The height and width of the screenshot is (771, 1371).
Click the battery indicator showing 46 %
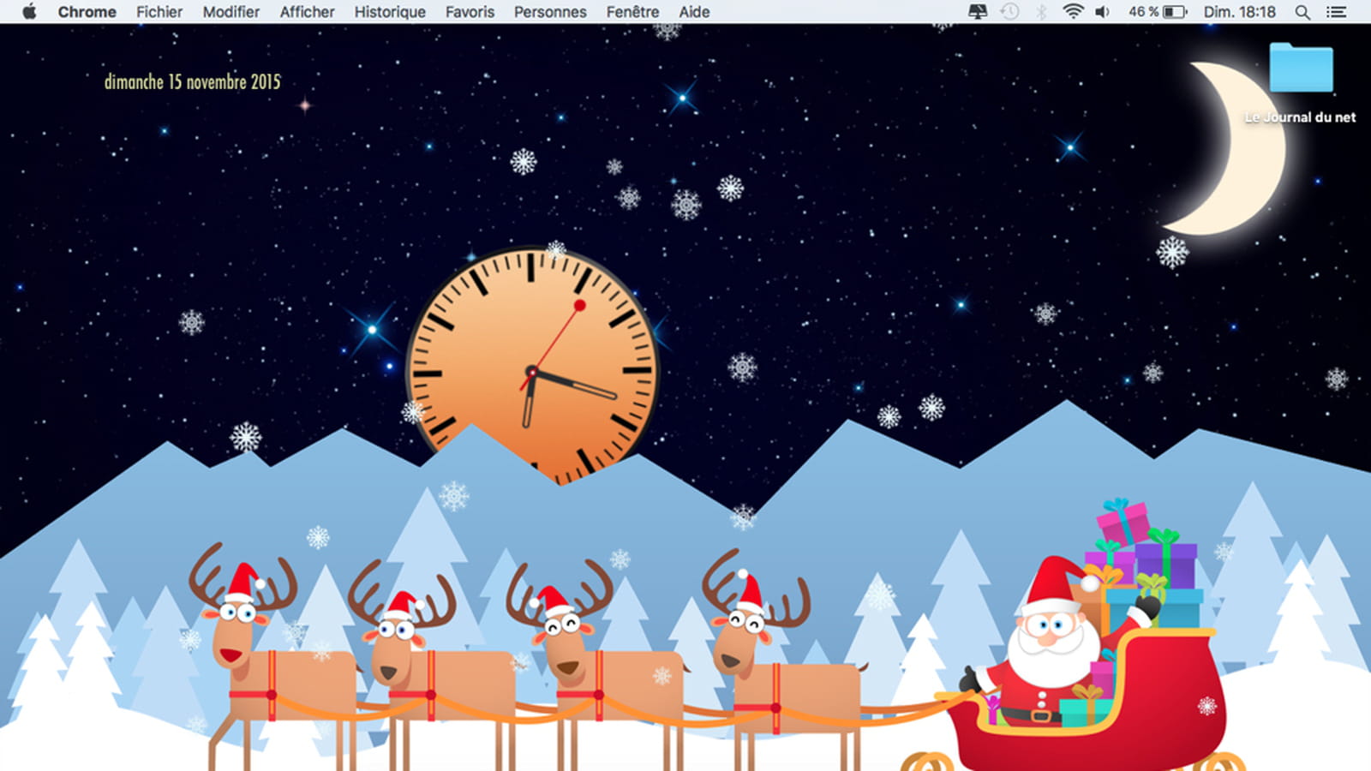(1158, 12)
